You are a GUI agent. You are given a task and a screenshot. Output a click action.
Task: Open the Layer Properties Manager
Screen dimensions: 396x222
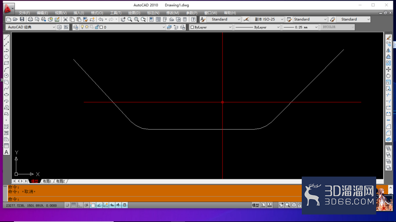click(76, 27)
